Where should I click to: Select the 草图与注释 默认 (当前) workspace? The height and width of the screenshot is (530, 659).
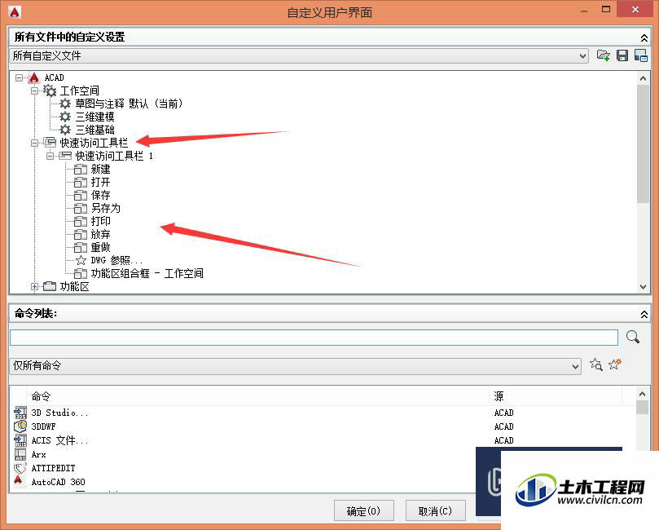pyautogui.click(x=129, y=104)
